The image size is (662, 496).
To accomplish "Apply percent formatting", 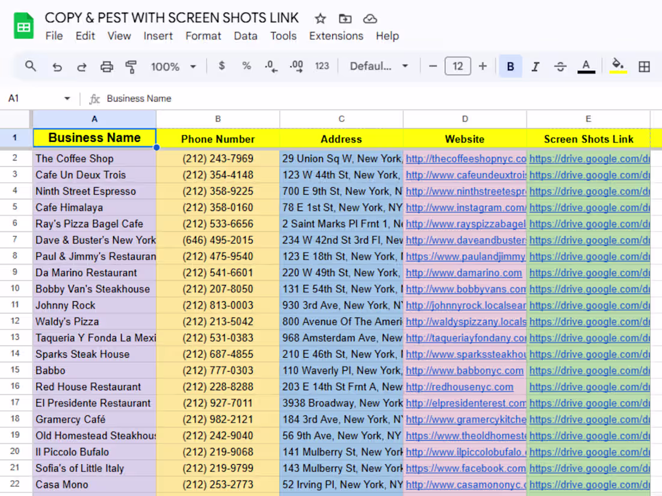I will (247, 66).
